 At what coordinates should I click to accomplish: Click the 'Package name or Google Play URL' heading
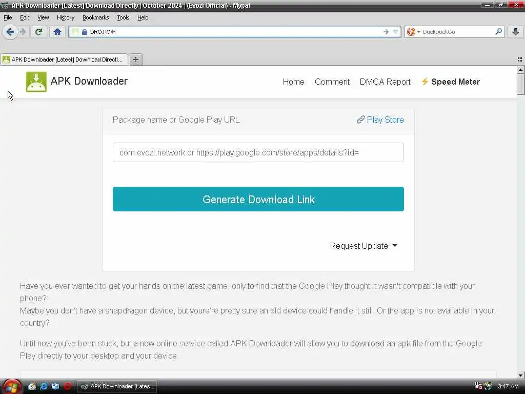point(176,120)
